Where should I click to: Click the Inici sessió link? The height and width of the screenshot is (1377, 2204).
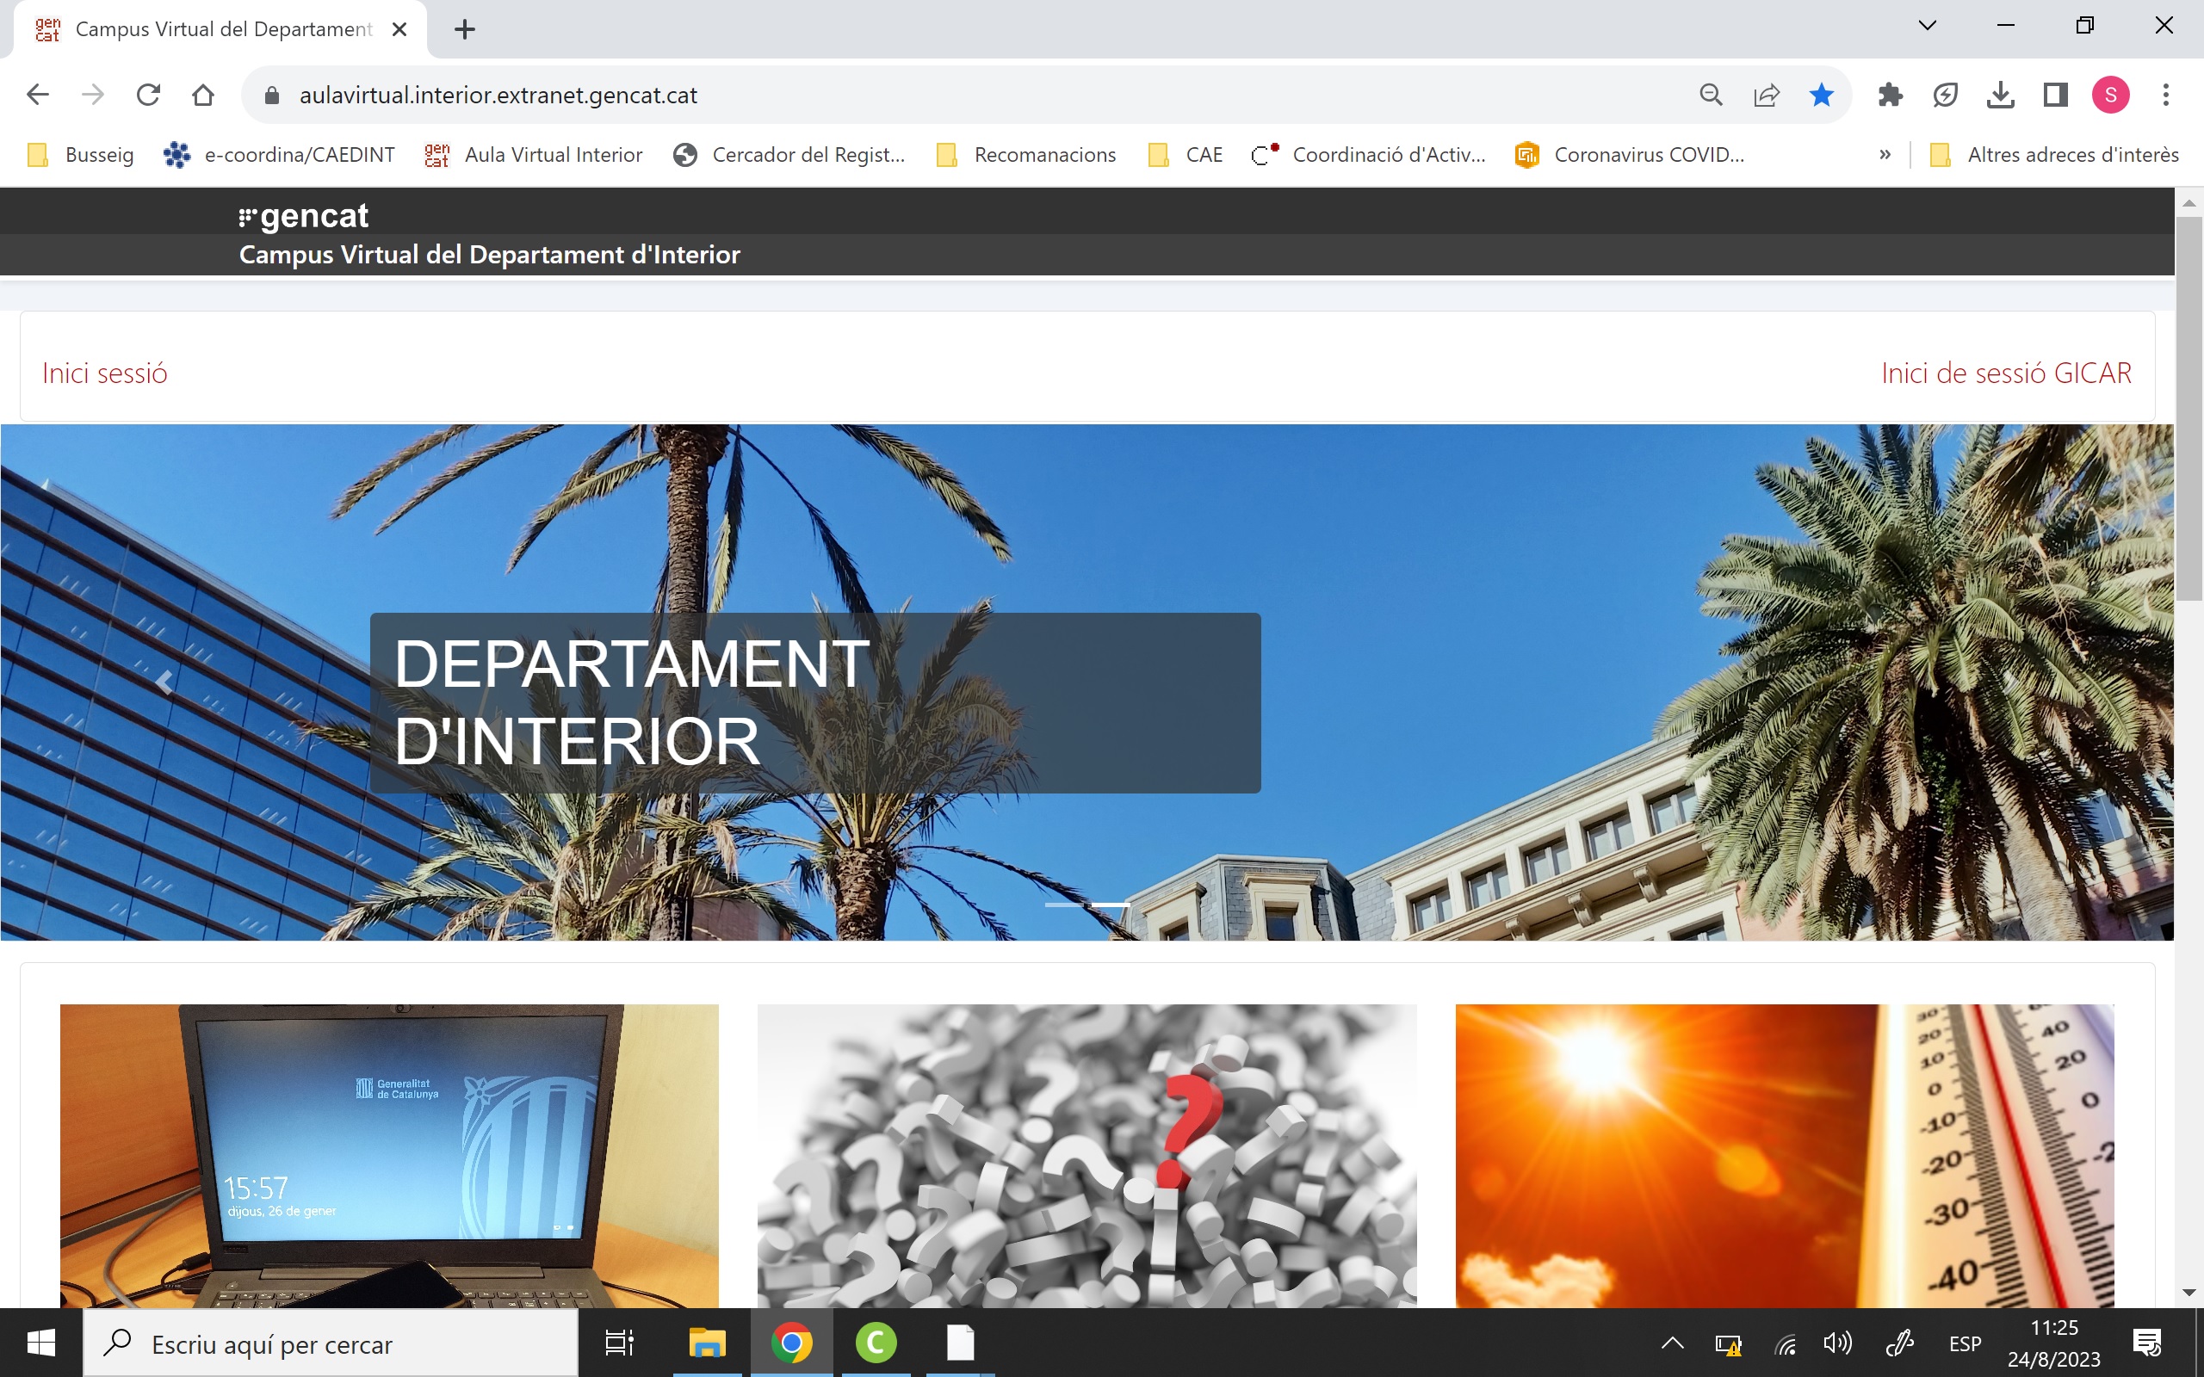pos(105,374)
